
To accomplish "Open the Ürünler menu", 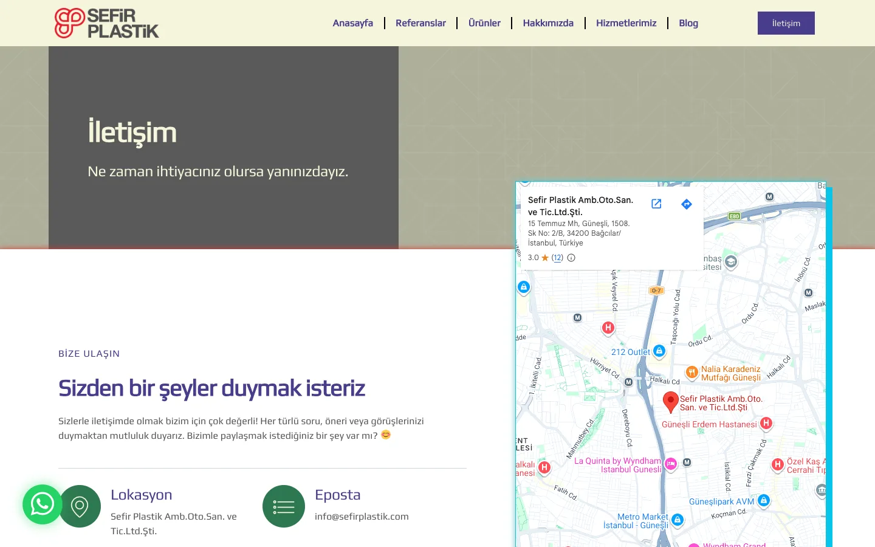I will coord(484,23).
